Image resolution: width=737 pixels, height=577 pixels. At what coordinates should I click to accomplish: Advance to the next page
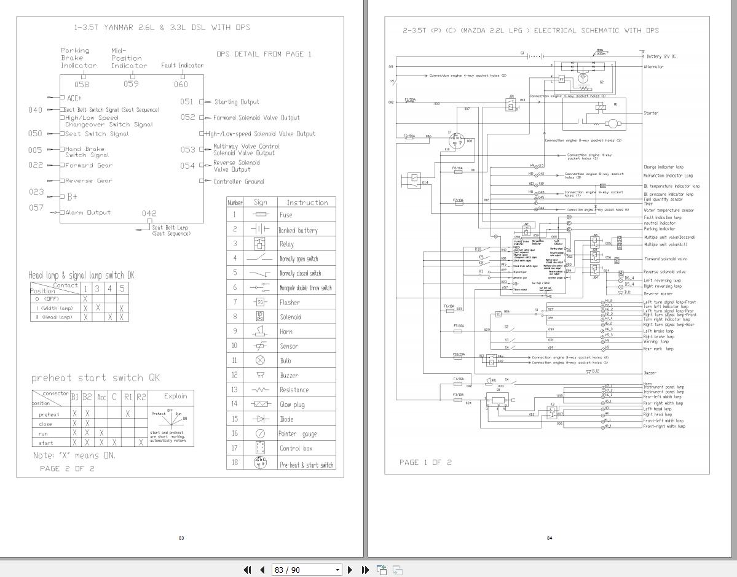[x=350, y=570]
